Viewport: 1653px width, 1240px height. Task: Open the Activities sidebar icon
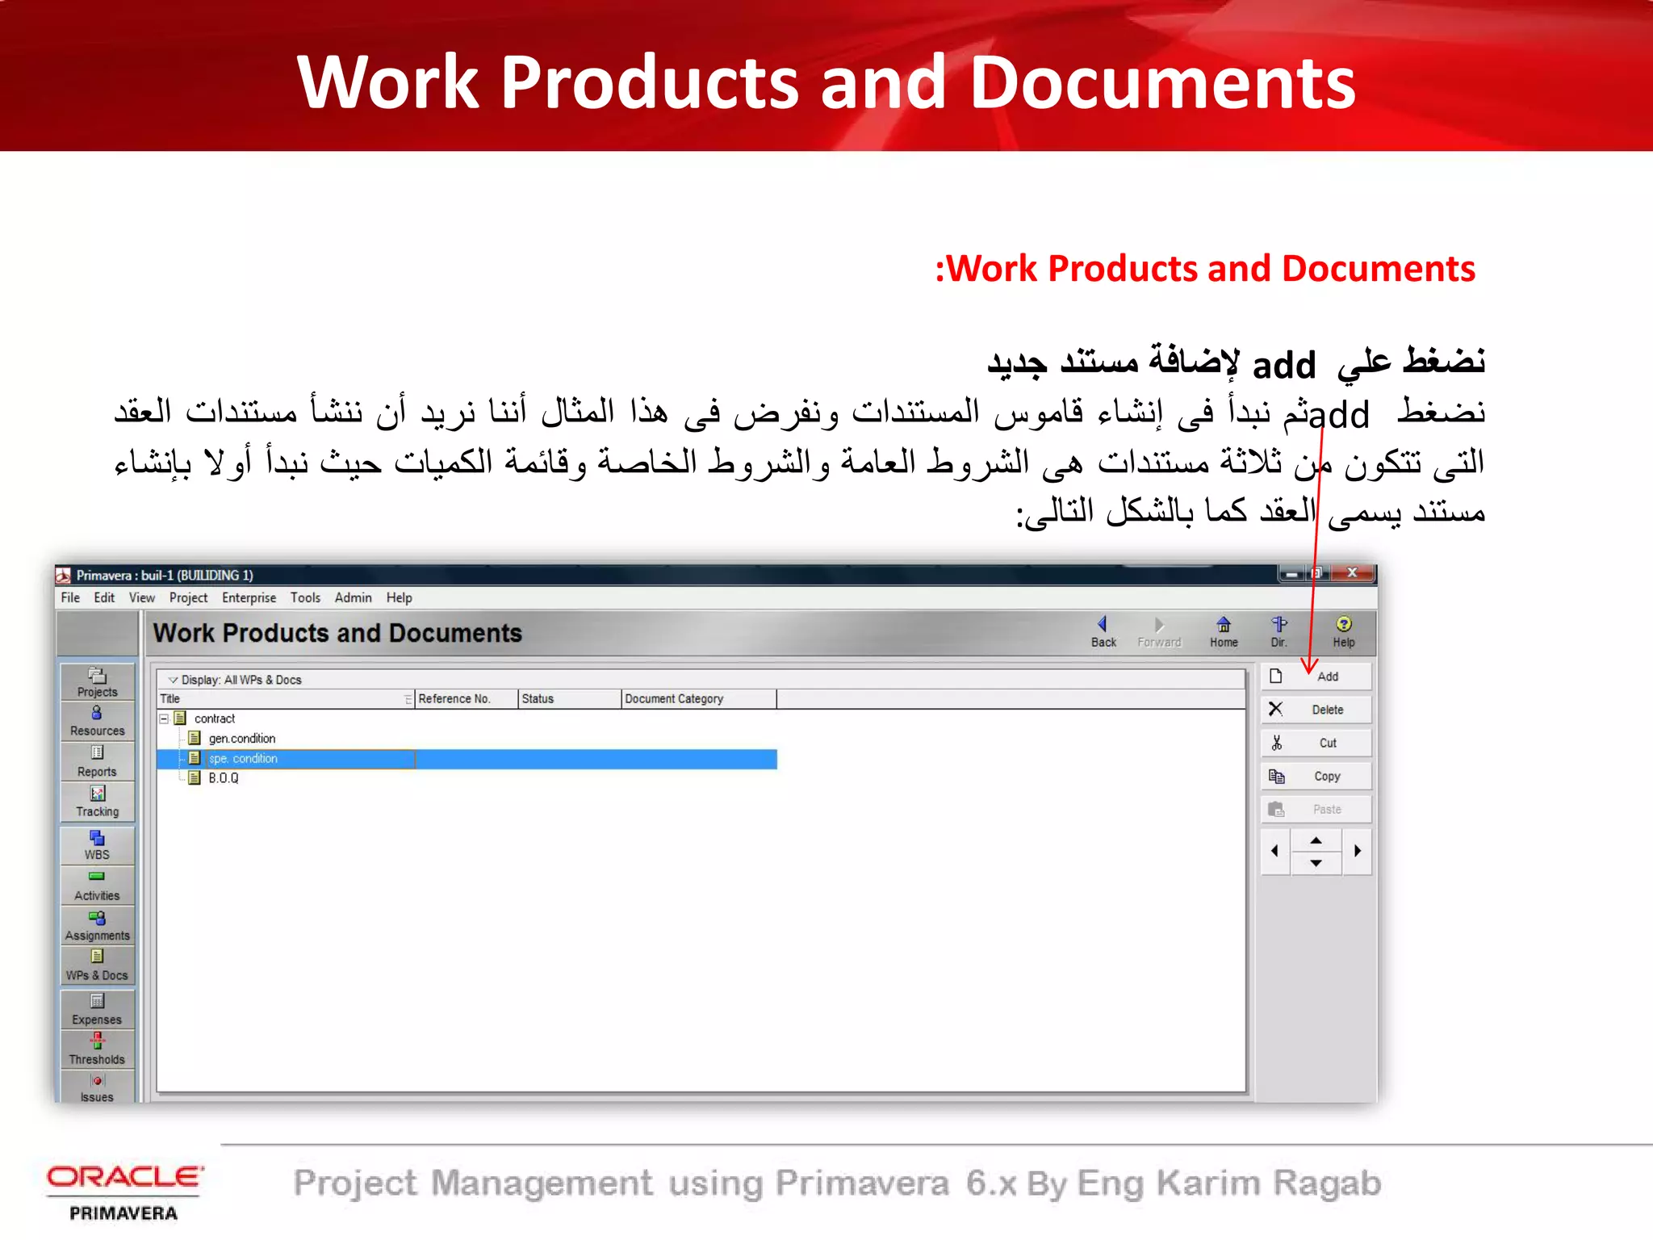(x=97, y=886)
